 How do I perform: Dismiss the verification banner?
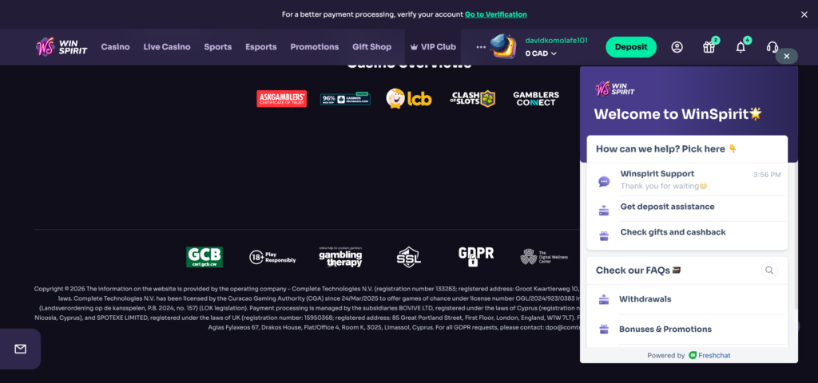point(804,14)
